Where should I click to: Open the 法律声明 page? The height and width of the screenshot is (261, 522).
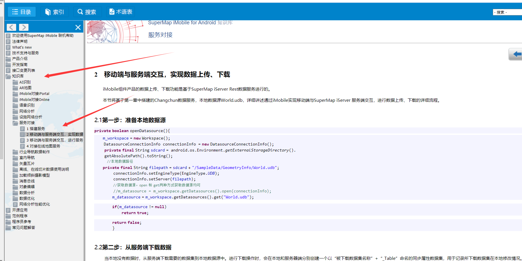pyautogui.click(x=20, y=41)
